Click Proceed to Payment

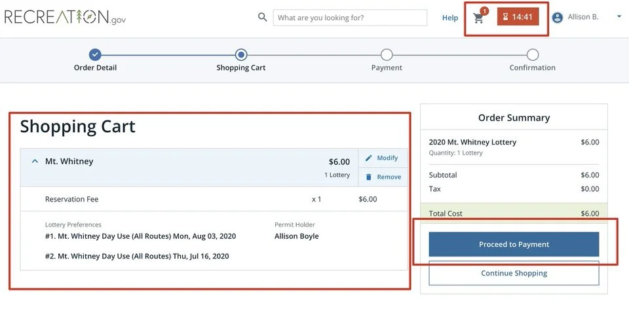(x=514, y=244)
